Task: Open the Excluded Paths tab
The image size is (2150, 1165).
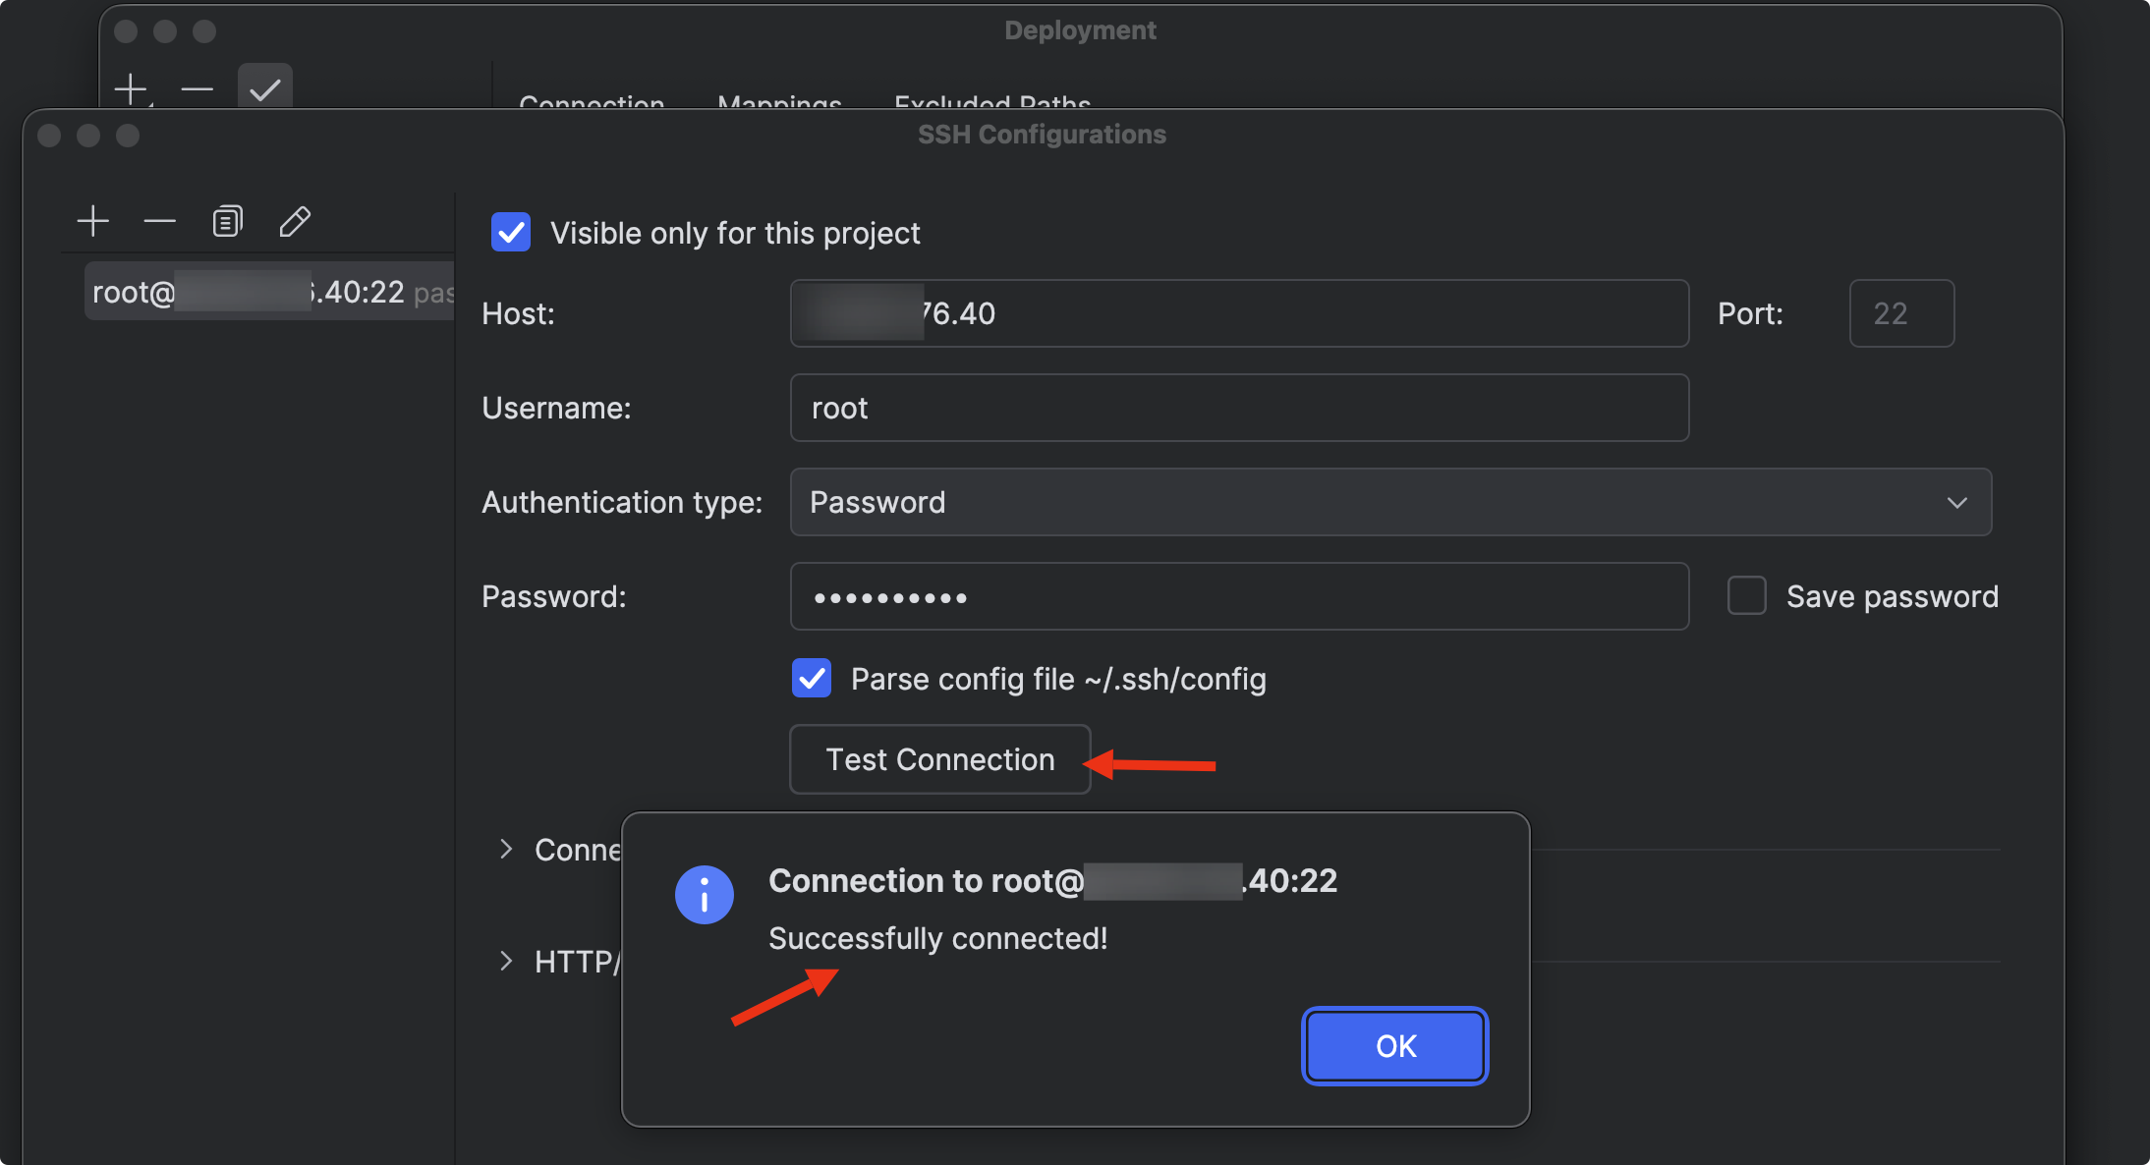Action: coord(991,102)
